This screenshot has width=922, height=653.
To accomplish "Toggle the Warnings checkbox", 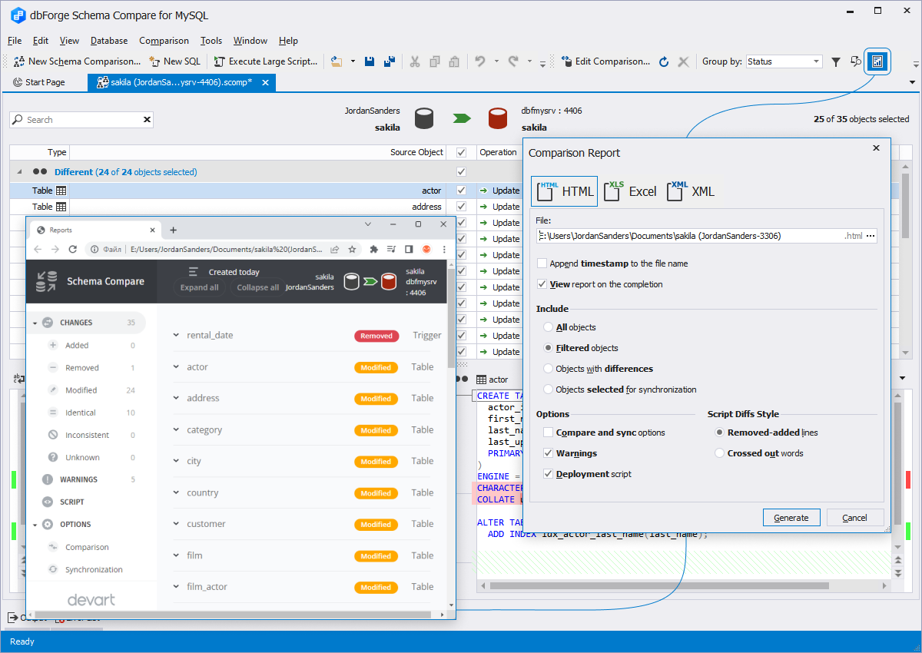I will [549, 453].
